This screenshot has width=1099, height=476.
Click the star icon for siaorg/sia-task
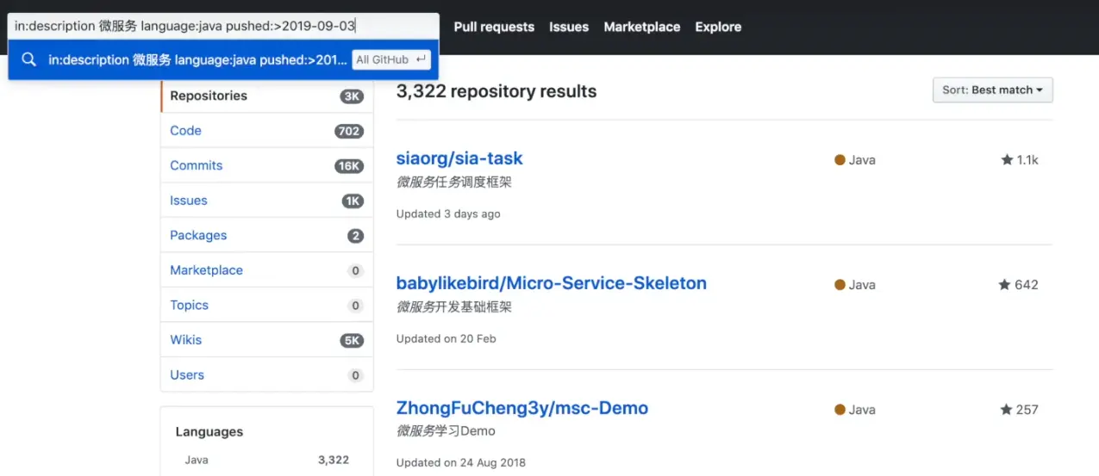pos(1007,160)
